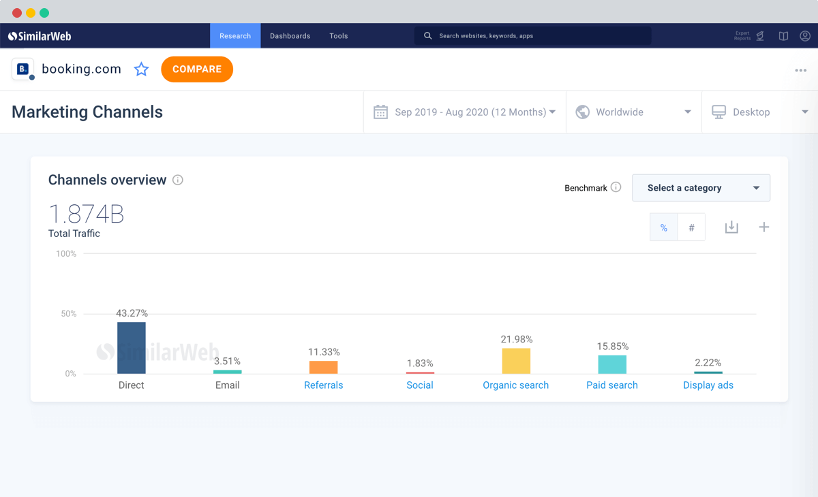This screenshot has width=818, height=497.
Task: Click the Marketing Channels heading
Action: point(87,112)
